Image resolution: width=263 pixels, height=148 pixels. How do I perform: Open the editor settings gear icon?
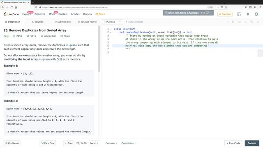click(252, 22)
